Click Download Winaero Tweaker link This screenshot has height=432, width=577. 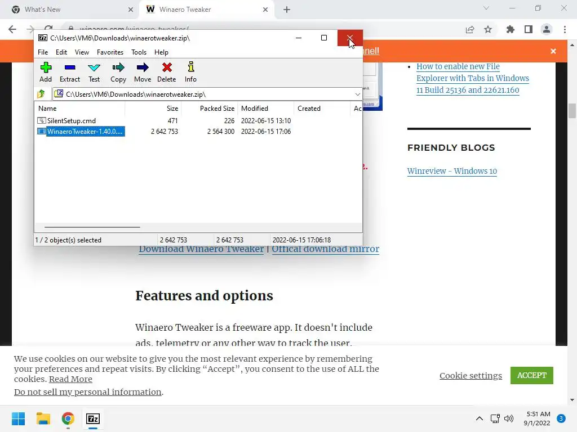coord(201,249)
